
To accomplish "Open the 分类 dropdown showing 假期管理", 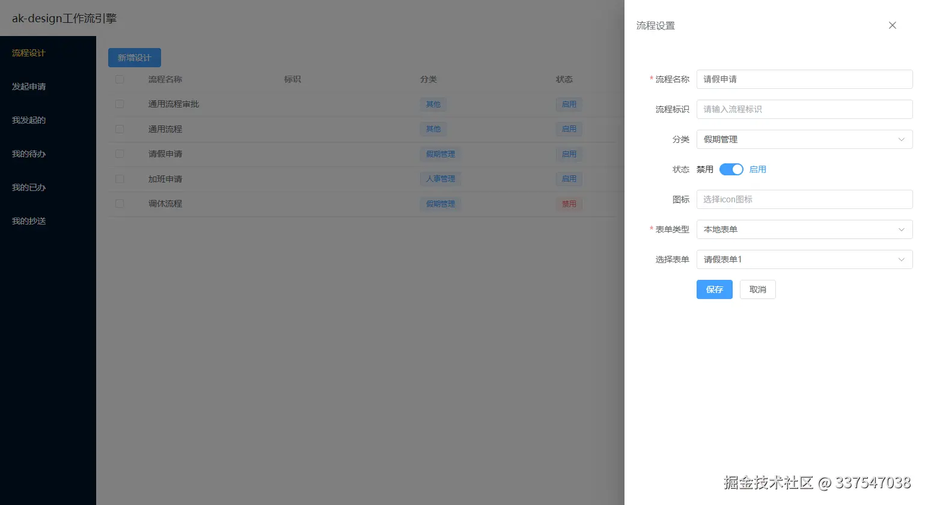I will pos(804,139).
